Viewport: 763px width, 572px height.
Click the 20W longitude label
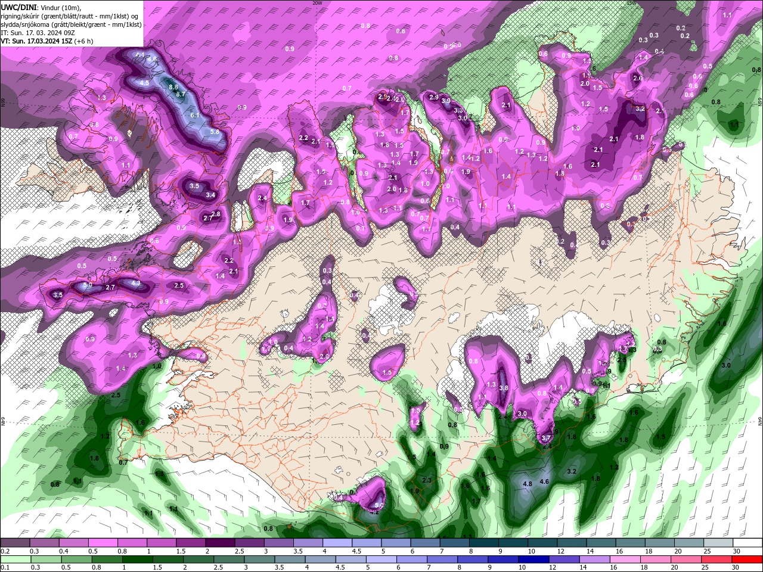317,3
